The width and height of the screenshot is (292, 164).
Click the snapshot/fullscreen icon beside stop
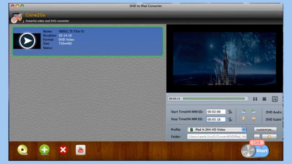point(275,99)
